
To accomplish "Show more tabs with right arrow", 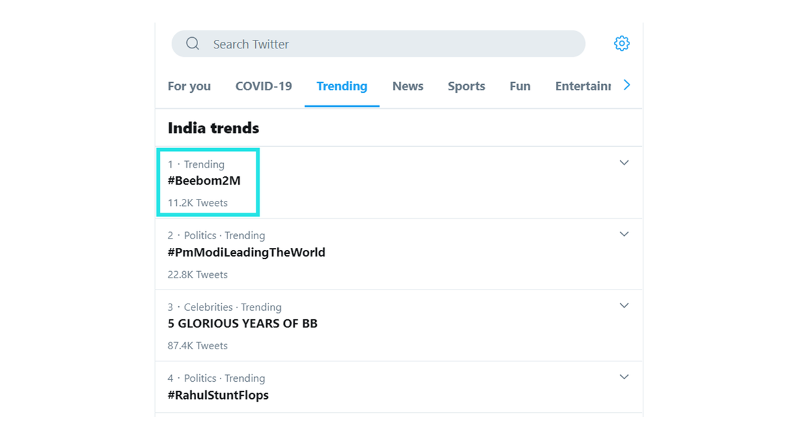I will (x=627, y=85).
